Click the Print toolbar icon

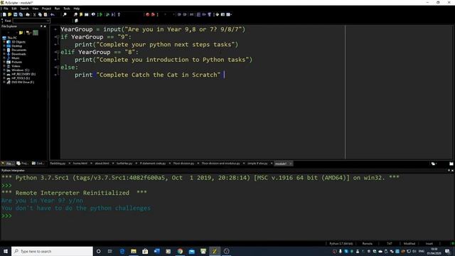(28, 14)
